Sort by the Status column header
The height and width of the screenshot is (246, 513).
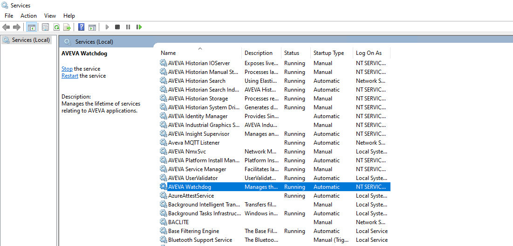[292, 53]
